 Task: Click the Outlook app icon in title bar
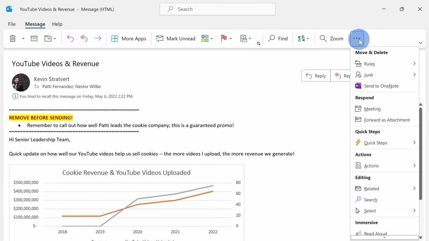point(9,9)
